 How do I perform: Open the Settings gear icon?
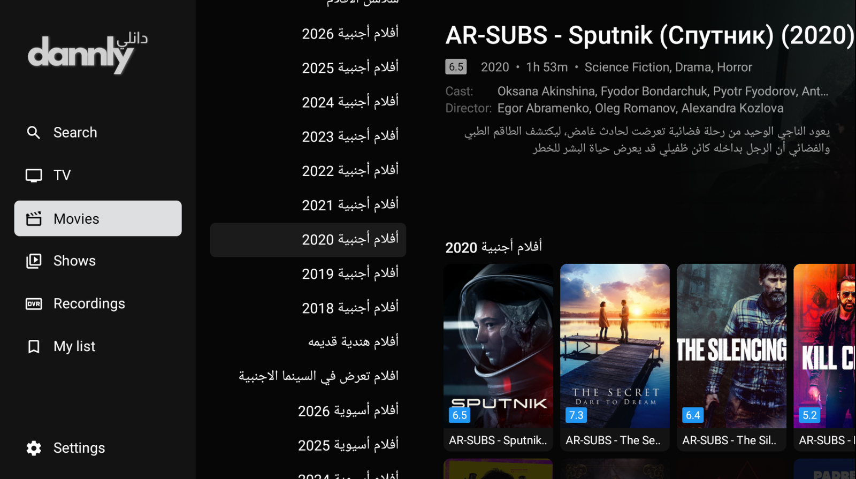coord(34,448)
